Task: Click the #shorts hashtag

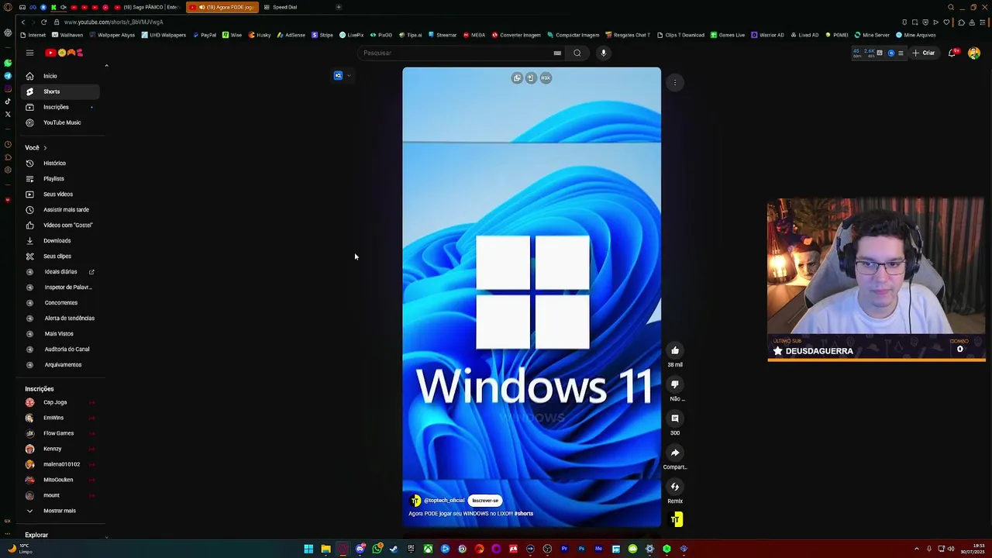Action: pos(524,514)
